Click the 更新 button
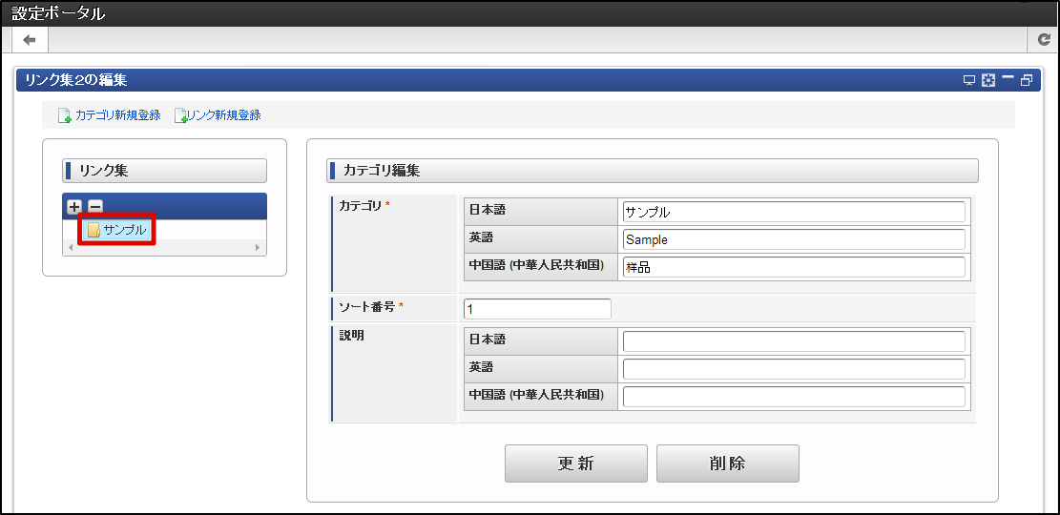 576,463
